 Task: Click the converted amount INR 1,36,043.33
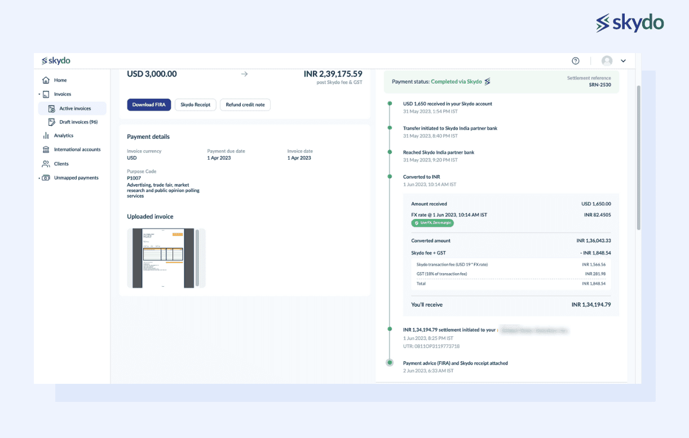click(594, 241)
